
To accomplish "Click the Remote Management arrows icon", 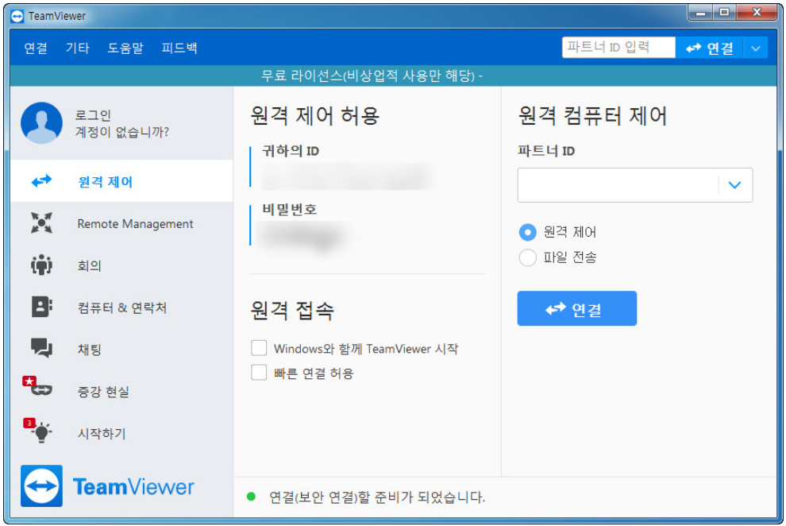I will point(41,222).
